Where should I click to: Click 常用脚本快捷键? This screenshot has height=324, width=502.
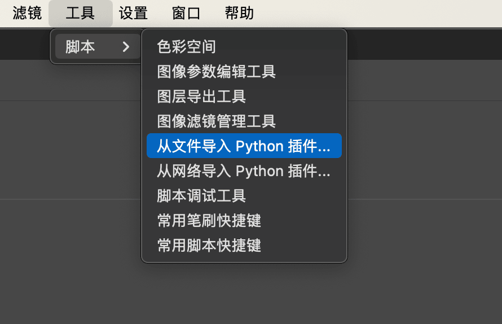click(209, 246)
